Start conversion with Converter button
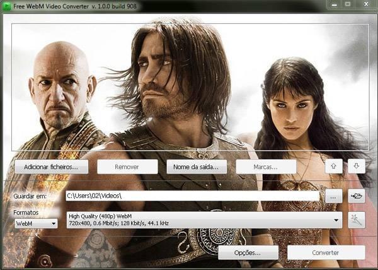 pos(326,252)
